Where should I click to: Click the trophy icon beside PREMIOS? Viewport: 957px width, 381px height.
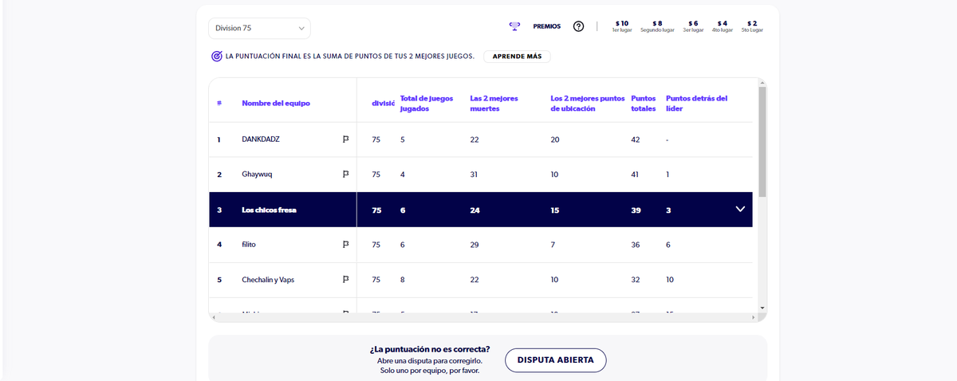click(x=514, y=26)
